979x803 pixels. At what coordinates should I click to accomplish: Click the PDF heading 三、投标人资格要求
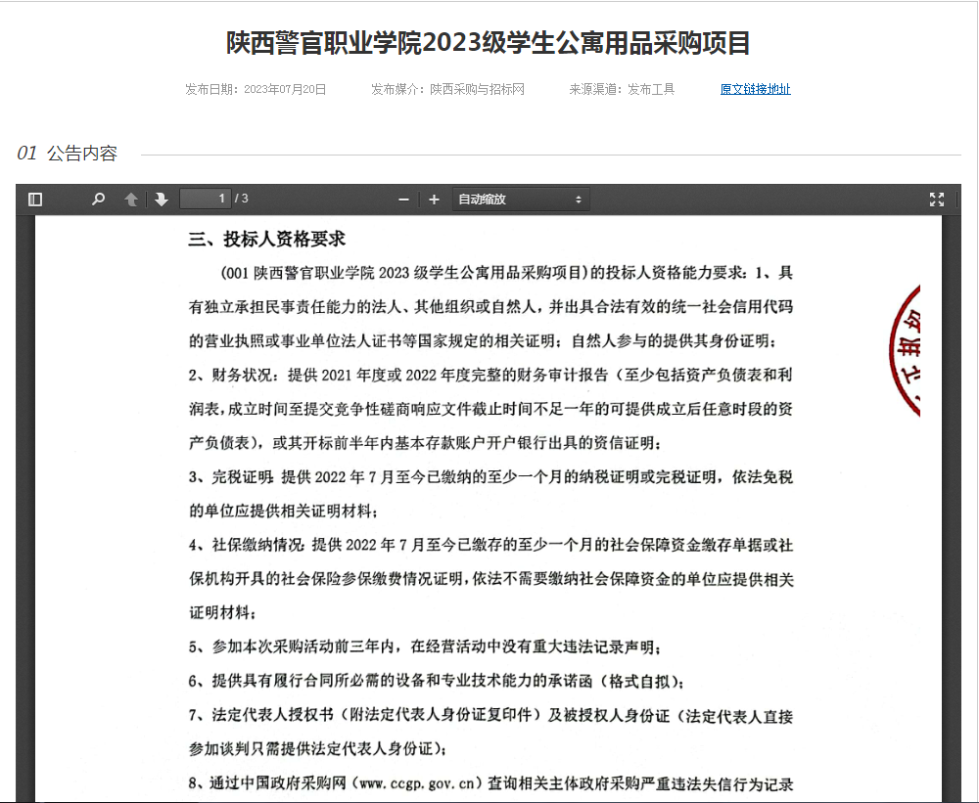[267, 239]
